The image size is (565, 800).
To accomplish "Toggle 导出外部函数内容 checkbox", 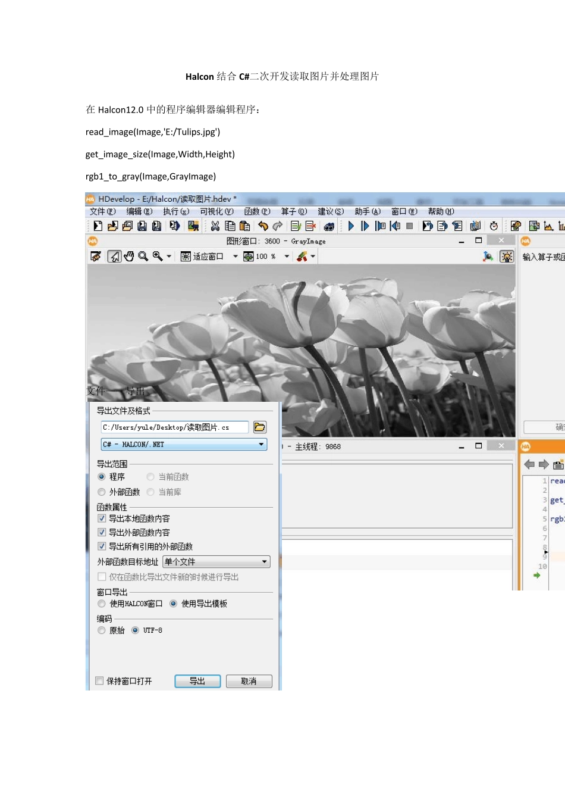I will point(102,532).
